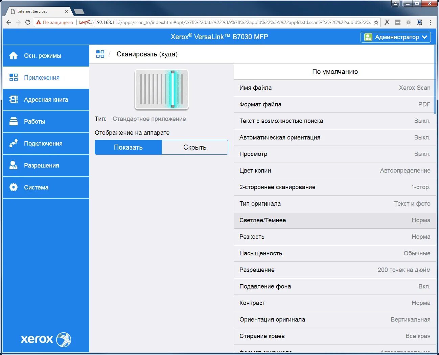Open Текст с возможностью поиска setting

pyautogui.click(x=335, y=121)
